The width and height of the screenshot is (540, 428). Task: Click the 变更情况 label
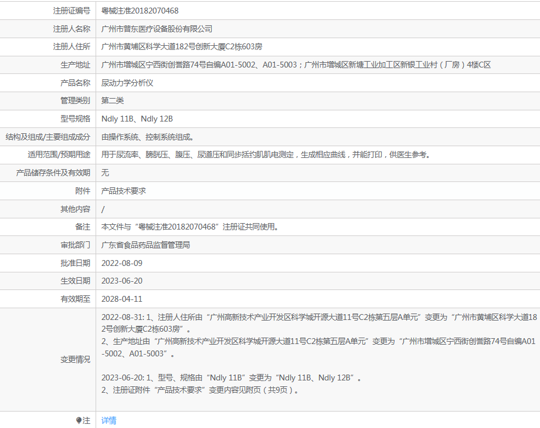(76, 359)
